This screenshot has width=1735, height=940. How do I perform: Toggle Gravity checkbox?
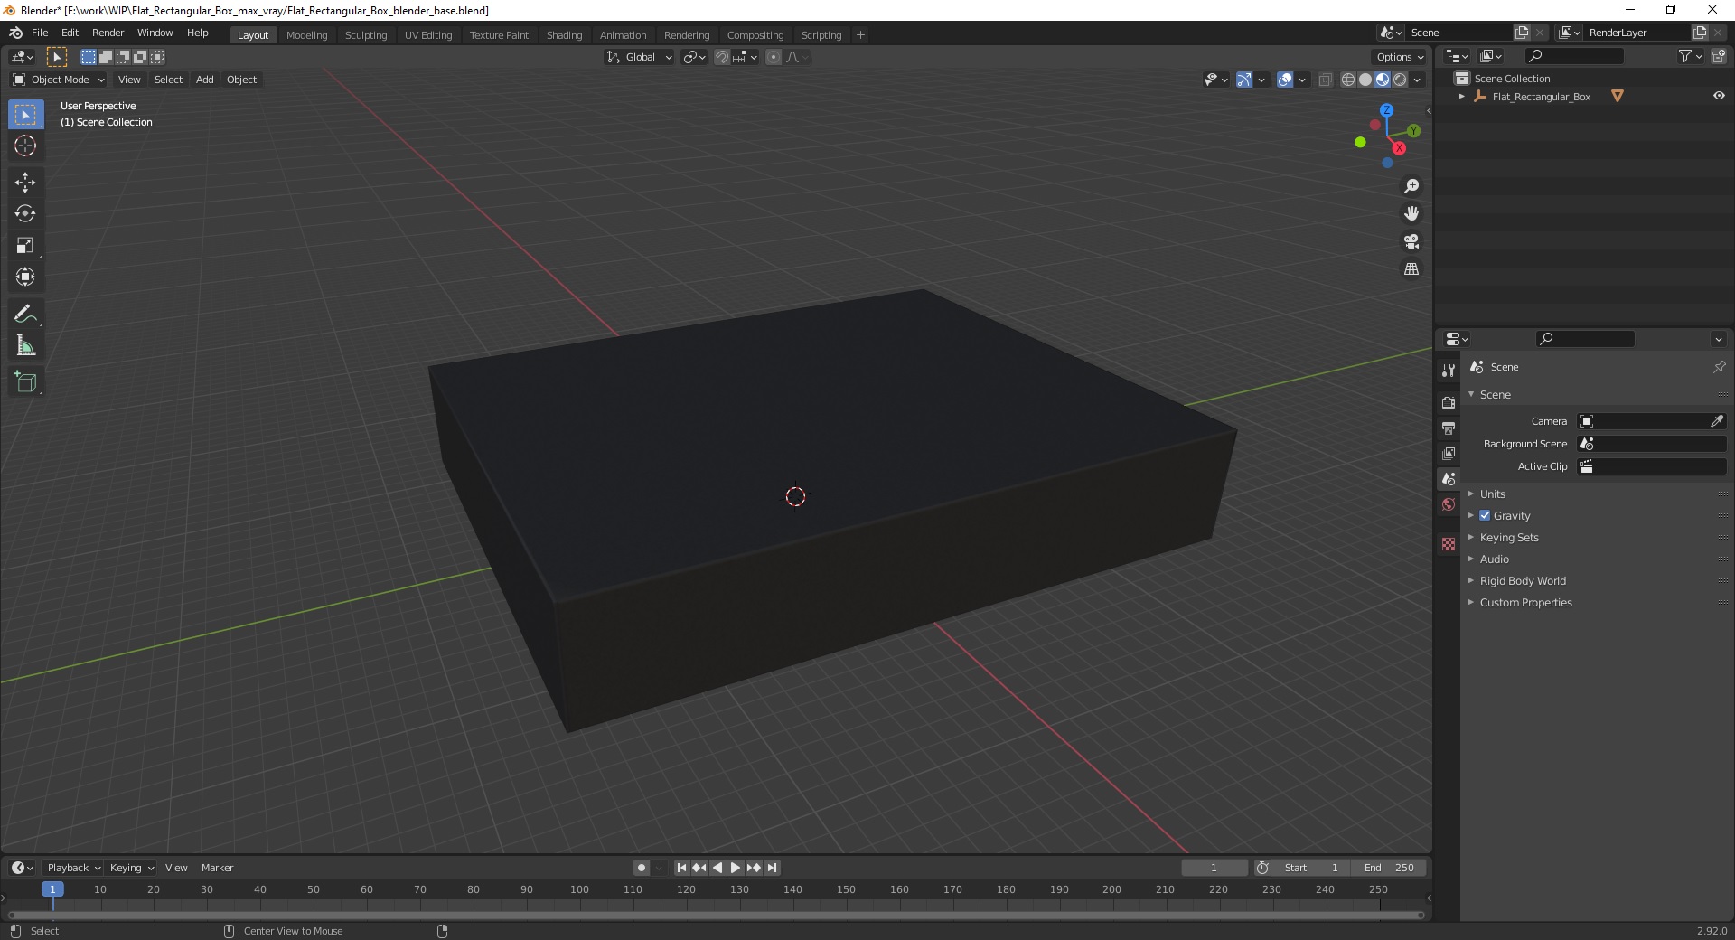(x=1485, y=516)
